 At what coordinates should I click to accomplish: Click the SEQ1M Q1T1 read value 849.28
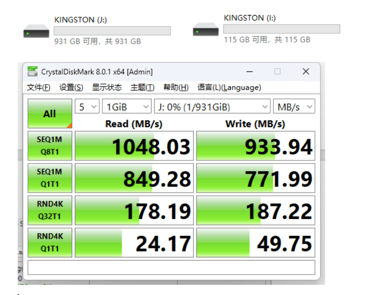[x=134, y=178]
